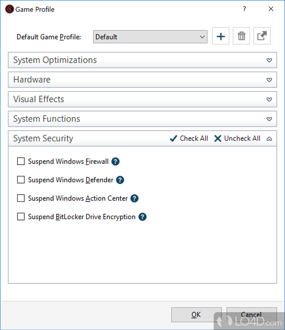This screenshot has height=330, width=285.
Task: Toggle Suspend BitLocker Drive Encryption checkbox
Action: (21, 217)
